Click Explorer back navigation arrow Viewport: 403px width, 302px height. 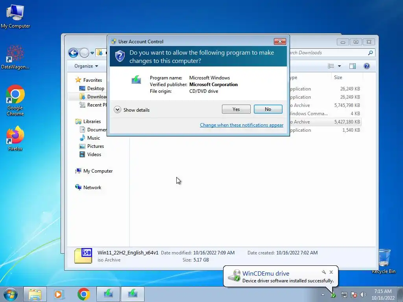pos(73,53)
